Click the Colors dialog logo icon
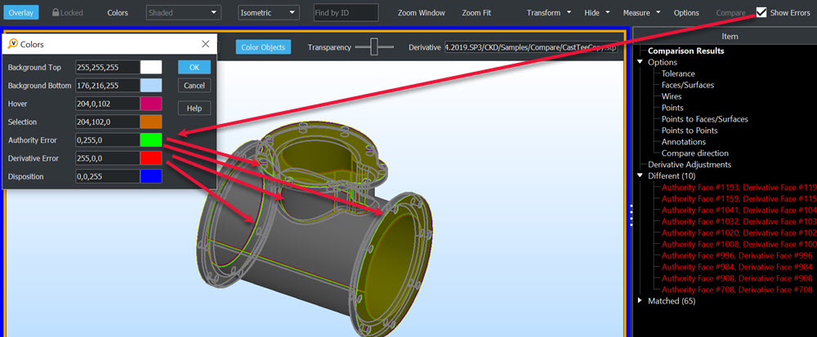Image resolution: width=817 pixels, height=337 pixels. pos(13,44)
